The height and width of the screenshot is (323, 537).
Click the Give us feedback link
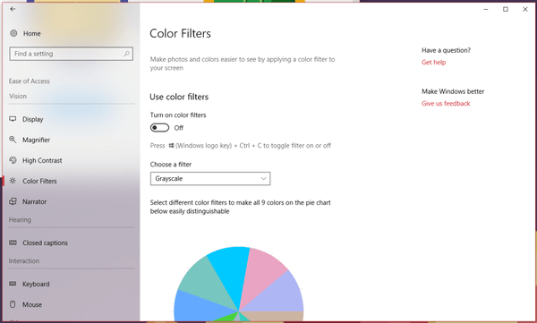446,104
